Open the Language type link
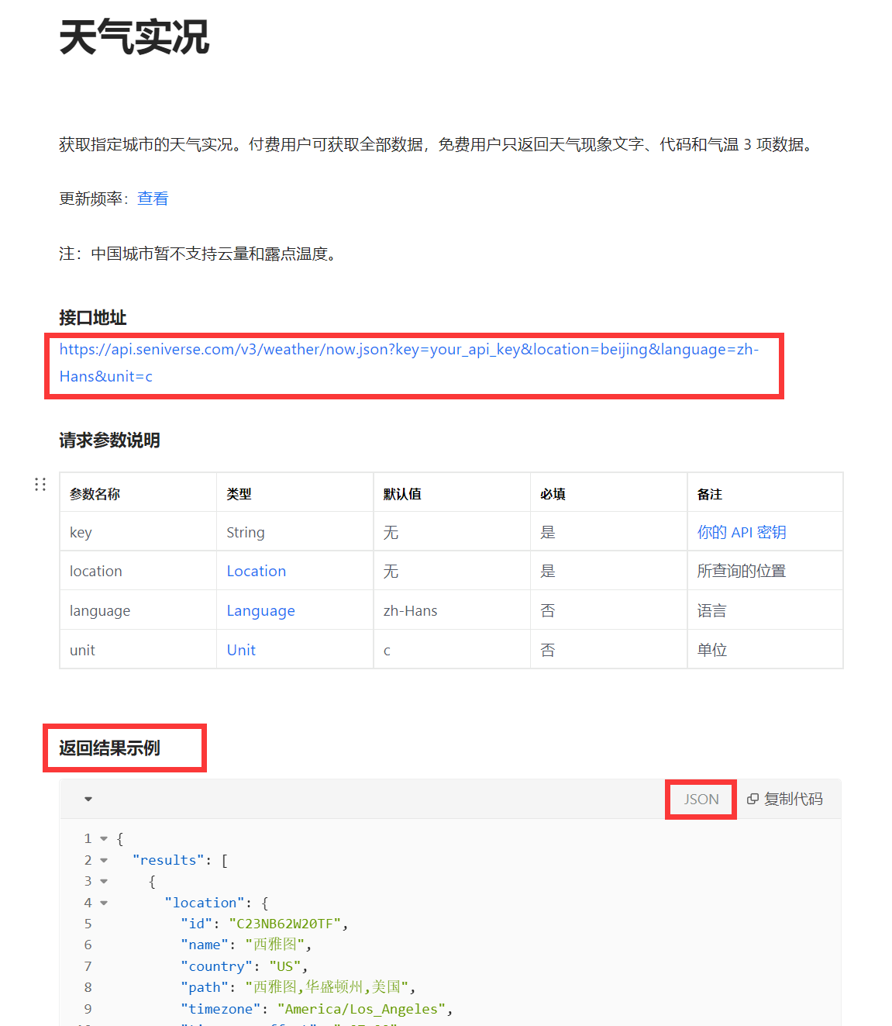The width and height of the screenshot is (892, 1026). coord(260,611)
